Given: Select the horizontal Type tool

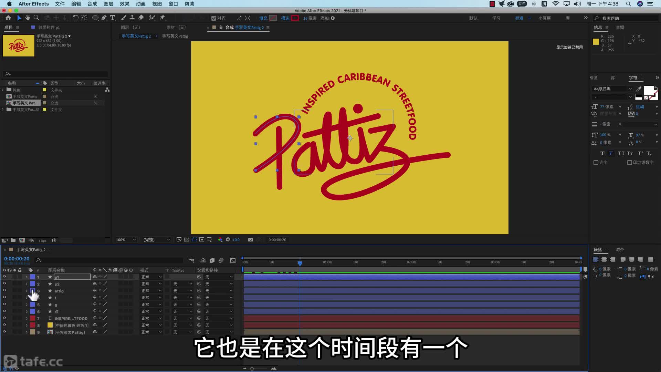Looking at the screenshot, I should coord(113,18).
